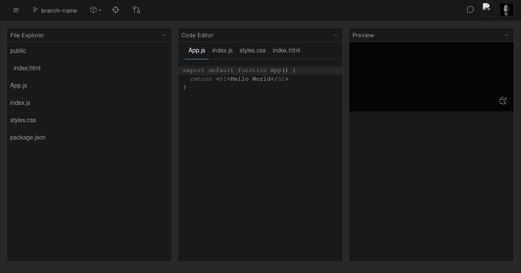Open the File Explorer overflow menu
This screenshot has height=273, width=521.
pyautogui.click(x=165, y=35)
